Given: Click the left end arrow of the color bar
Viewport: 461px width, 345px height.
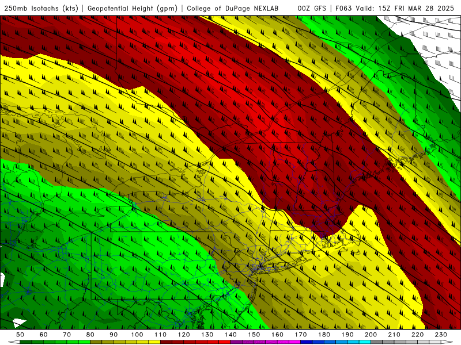Looking at the screenshot, I should [13, 342].
